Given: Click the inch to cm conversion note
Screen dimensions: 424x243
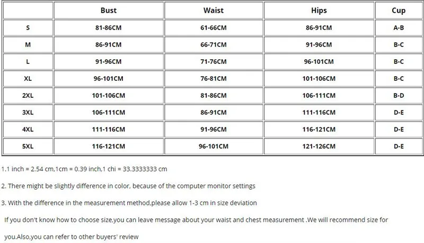Looking at the screenshot, I should 84,169.
